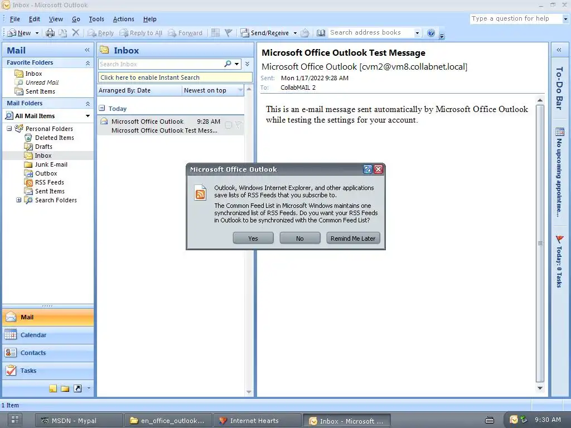
Task: Expand the Search Folders tree node
Action: [x=18, y=200]
